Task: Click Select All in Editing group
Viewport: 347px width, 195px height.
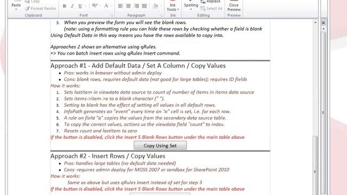Action: [x=211, y=9]
